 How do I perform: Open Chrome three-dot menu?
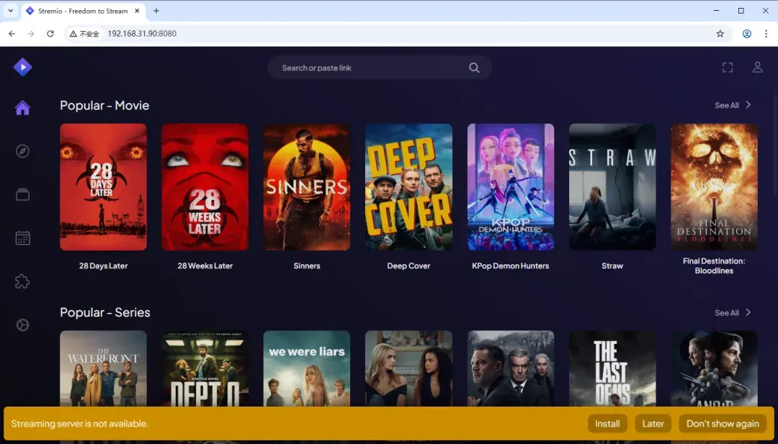click(x=766, y=34)
